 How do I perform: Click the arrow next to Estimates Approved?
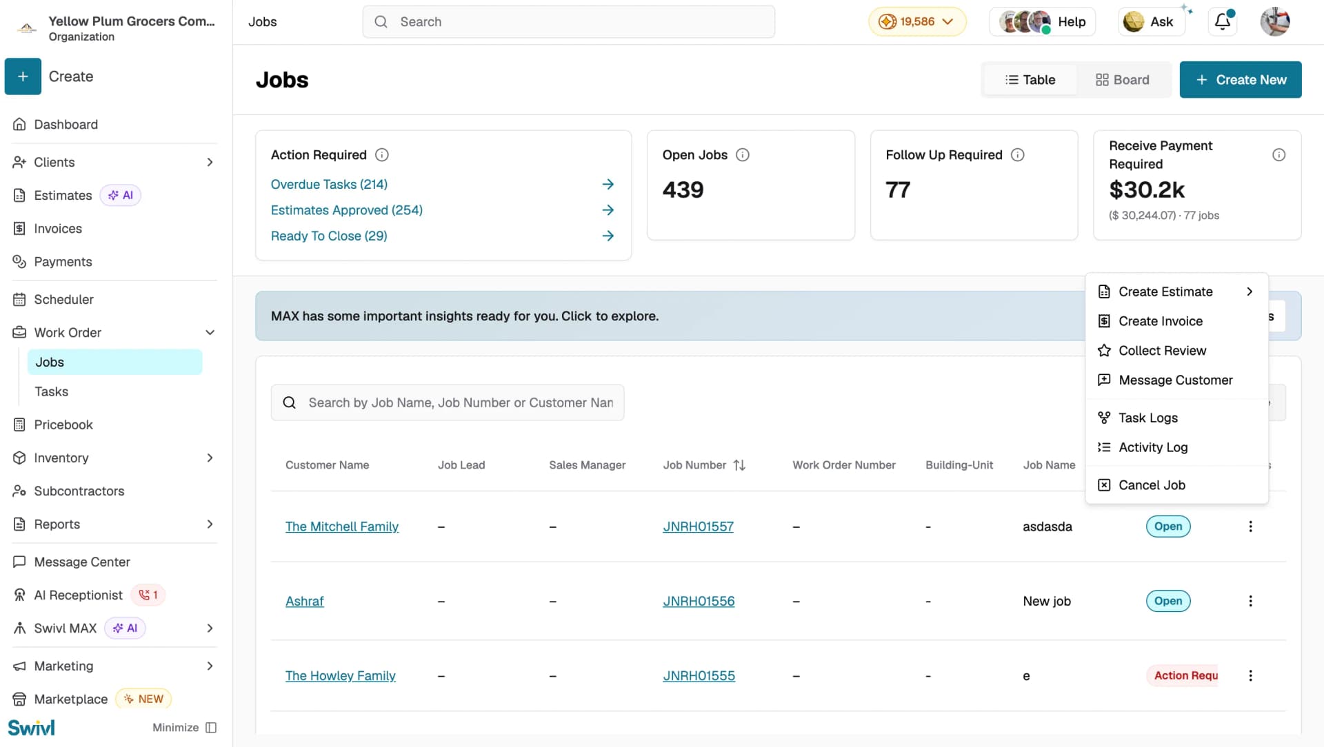(x=608, y=210)
